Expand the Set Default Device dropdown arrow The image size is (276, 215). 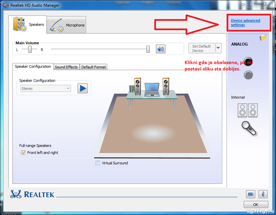click(x=218, y=48)
